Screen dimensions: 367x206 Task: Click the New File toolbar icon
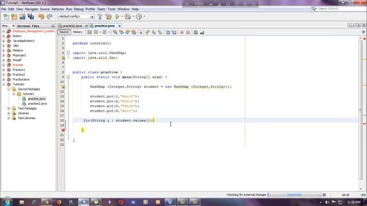pyautogui.click(x=6, y=17)
